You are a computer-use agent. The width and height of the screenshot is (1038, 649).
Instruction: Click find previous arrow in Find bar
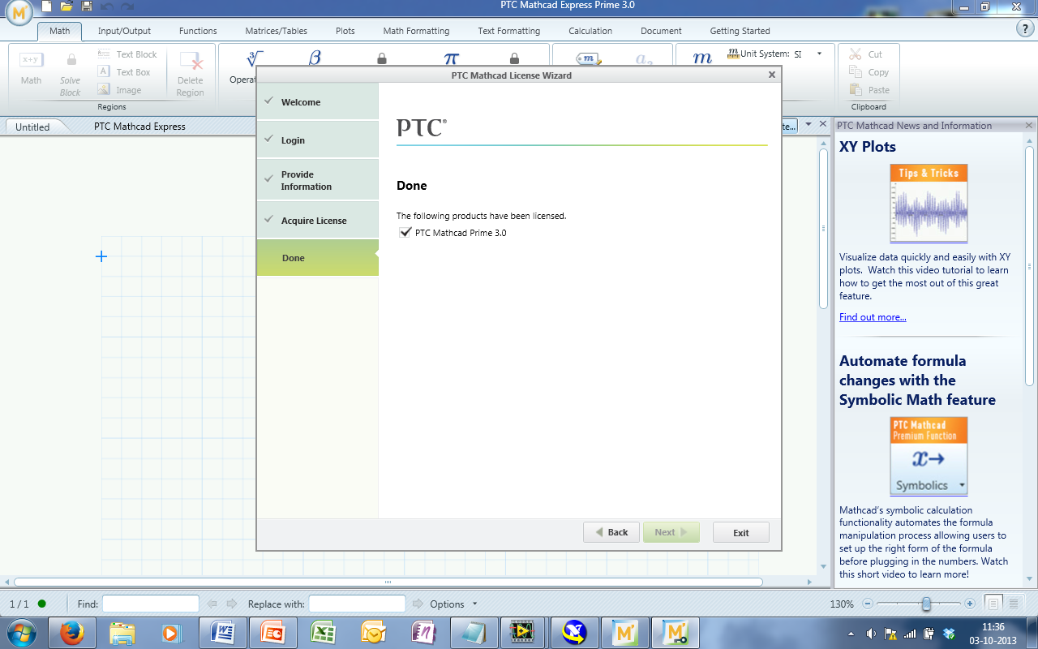pos(212,604)
